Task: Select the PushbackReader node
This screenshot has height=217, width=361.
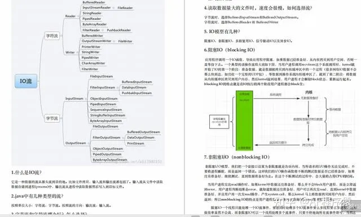Action: click(119, 30)
